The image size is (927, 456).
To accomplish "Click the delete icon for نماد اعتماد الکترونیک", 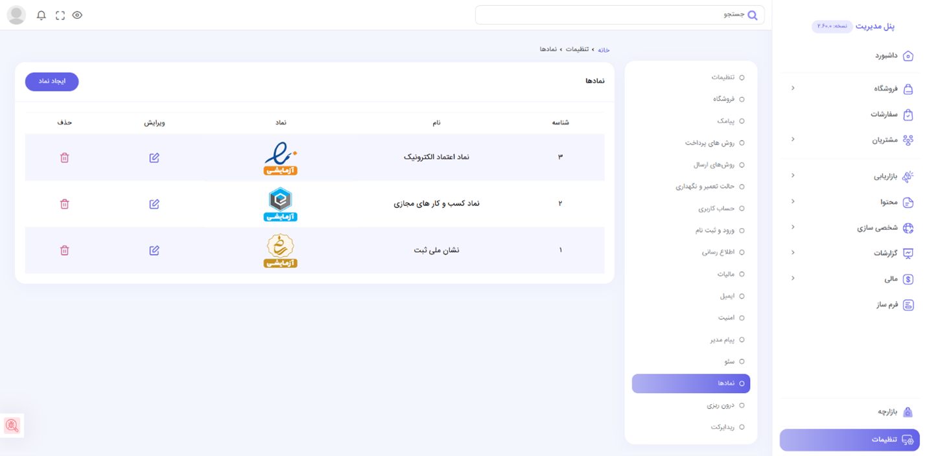I will pyautogui.click(x=64, y=157).
